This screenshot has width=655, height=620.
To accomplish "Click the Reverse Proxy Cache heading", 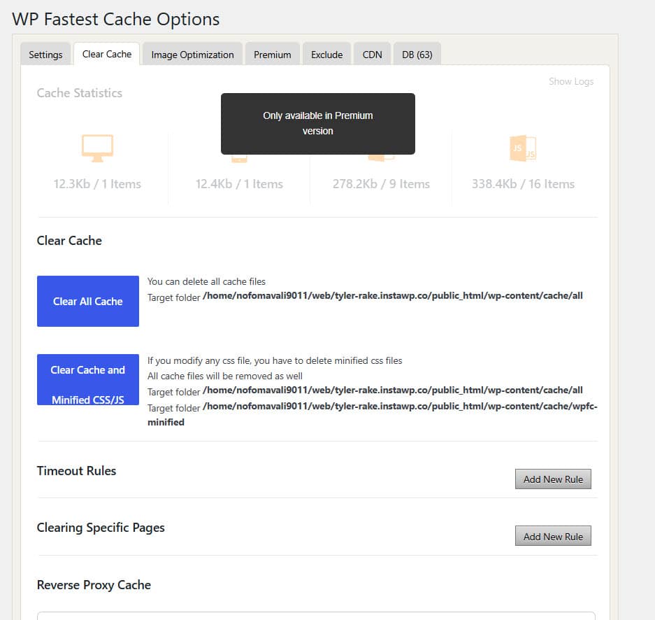I will [x=94, y=585].
